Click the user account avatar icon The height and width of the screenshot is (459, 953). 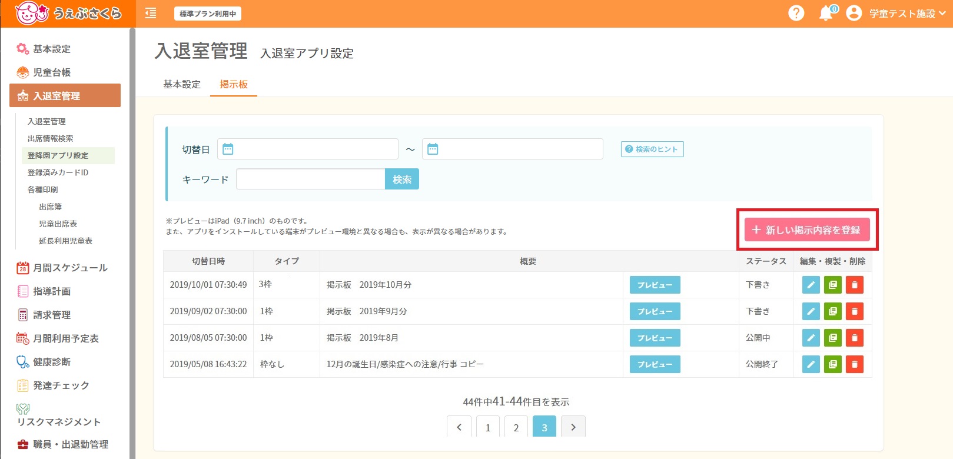(854, 13)
